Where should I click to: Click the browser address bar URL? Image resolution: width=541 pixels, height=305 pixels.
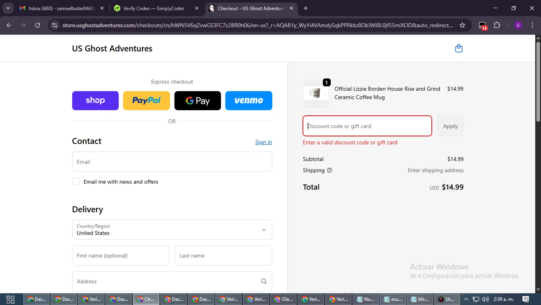pyautogui.click(x=258, y=25)
